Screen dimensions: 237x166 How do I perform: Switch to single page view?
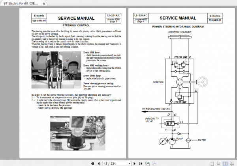pyautogui.click(x=212, y=164)
